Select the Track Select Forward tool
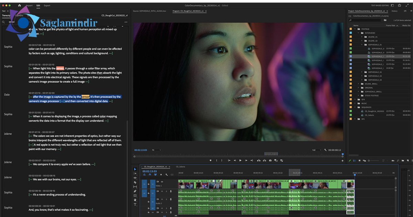 click(135, 173)
